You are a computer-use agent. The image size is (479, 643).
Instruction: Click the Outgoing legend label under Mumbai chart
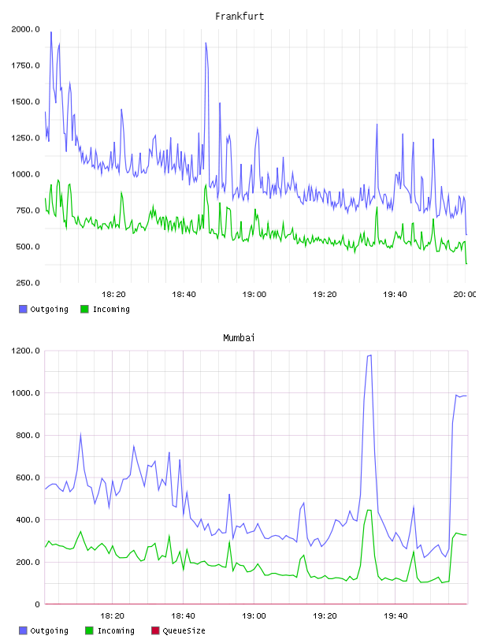point(49,630)
